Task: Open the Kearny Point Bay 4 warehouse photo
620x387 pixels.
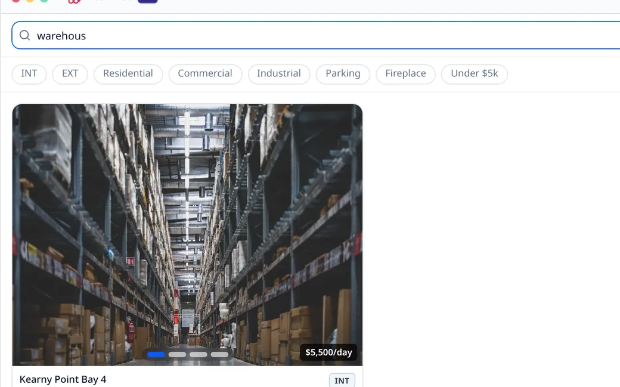Action: point(187,235)
